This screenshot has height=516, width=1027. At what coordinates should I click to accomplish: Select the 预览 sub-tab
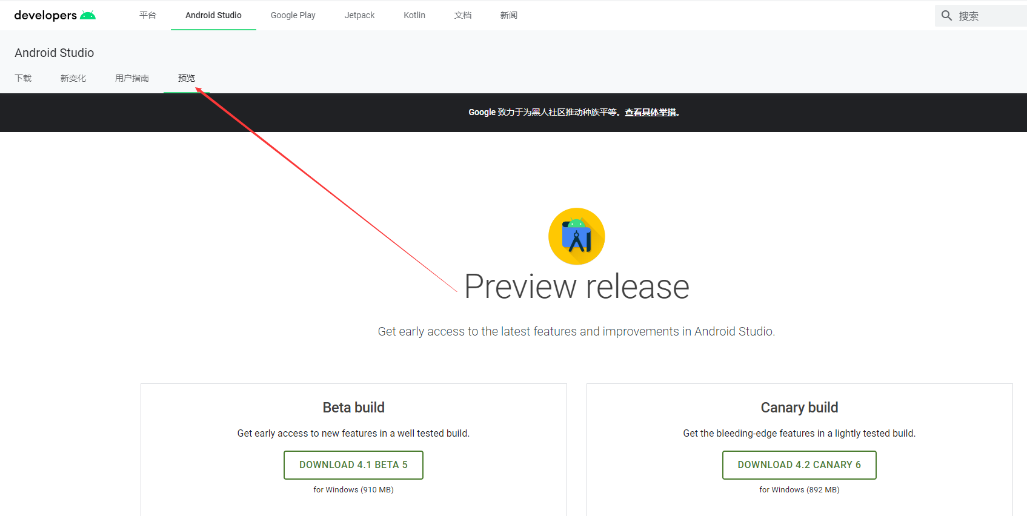[187, 78]
